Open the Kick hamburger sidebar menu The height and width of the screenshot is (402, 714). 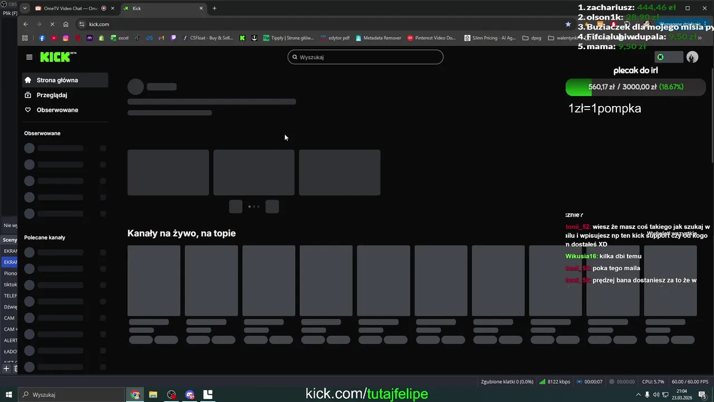tap(29, 57)
